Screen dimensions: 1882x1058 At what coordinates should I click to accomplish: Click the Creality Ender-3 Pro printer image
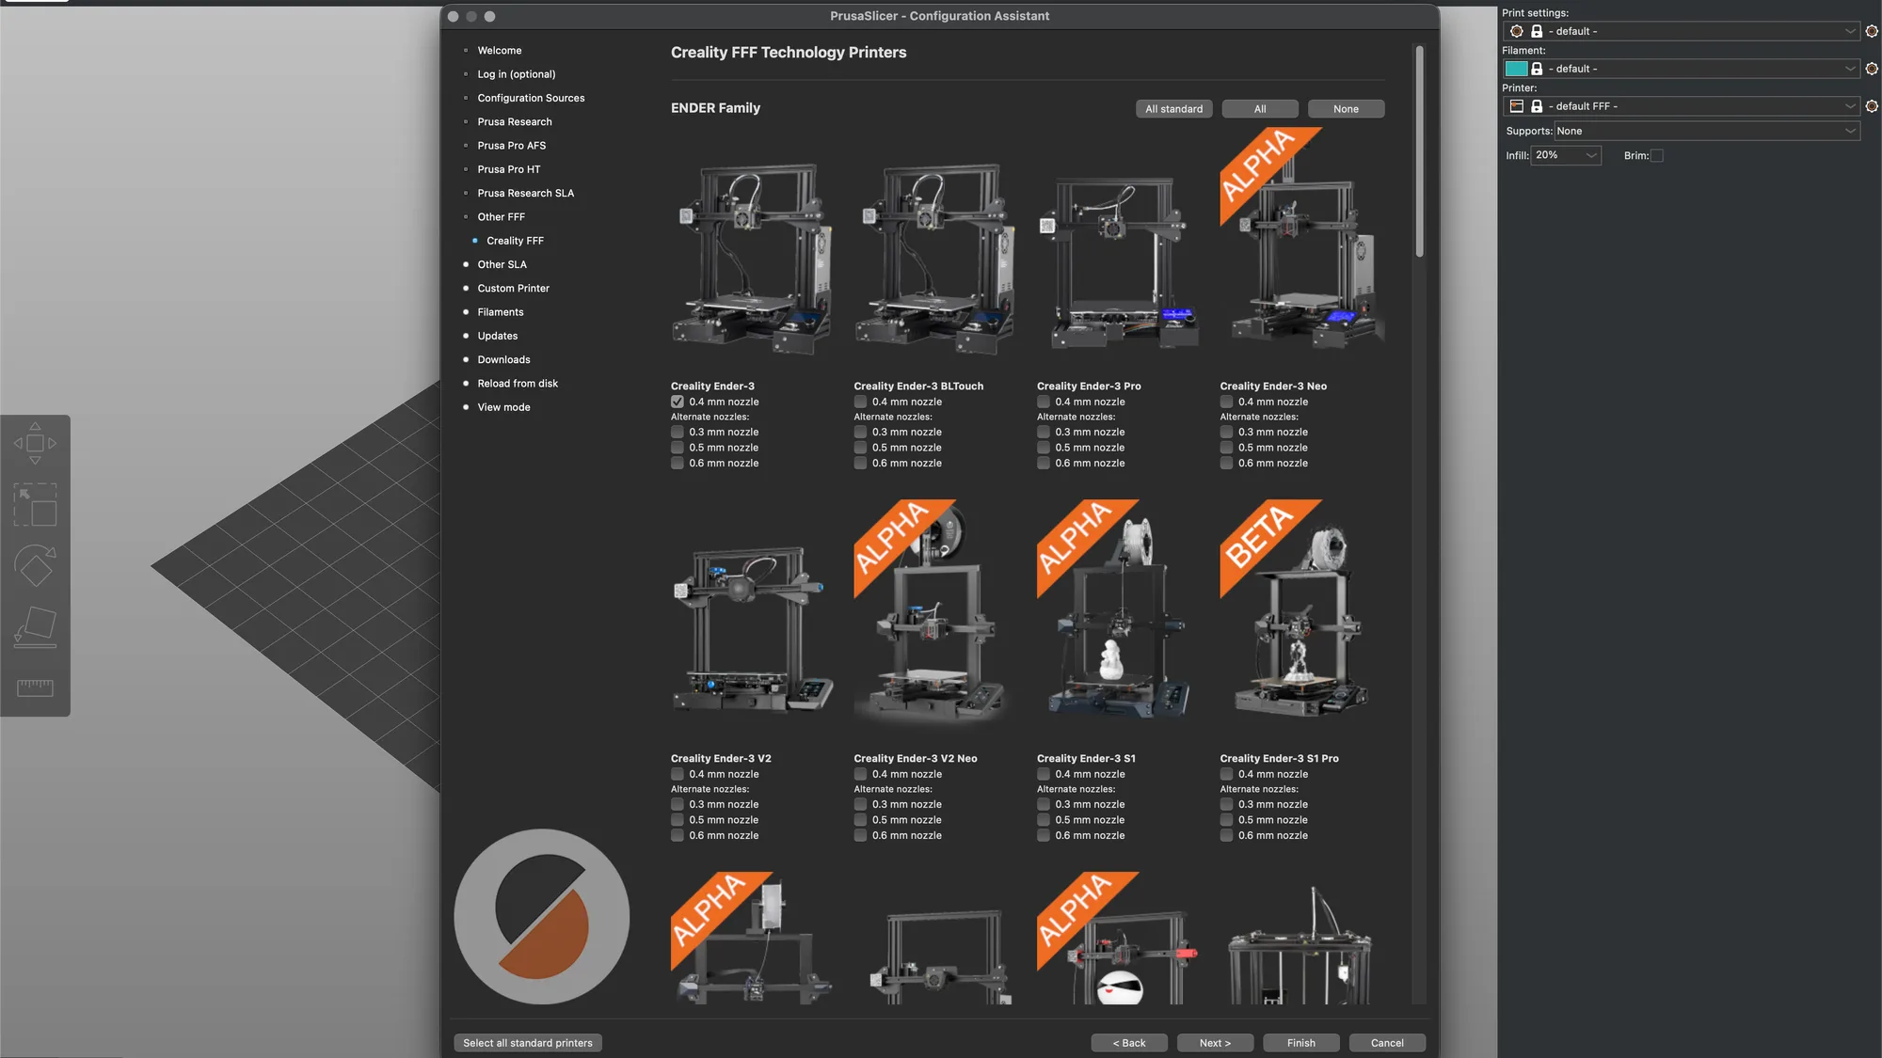tap(1119, 261)
